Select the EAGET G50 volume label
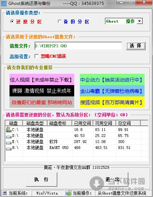 click(x=59, y=148)
